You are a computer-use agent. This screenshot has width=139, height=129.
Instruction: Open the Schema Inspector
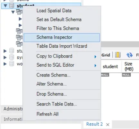pos(62,37)
